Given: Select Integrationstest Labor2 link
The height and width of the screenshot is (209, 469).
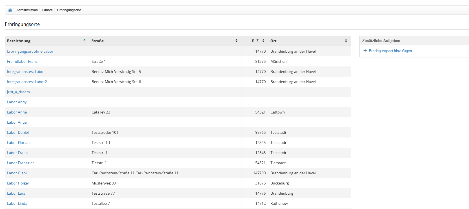Looking at the screenshot, I should tap(27, 82).
